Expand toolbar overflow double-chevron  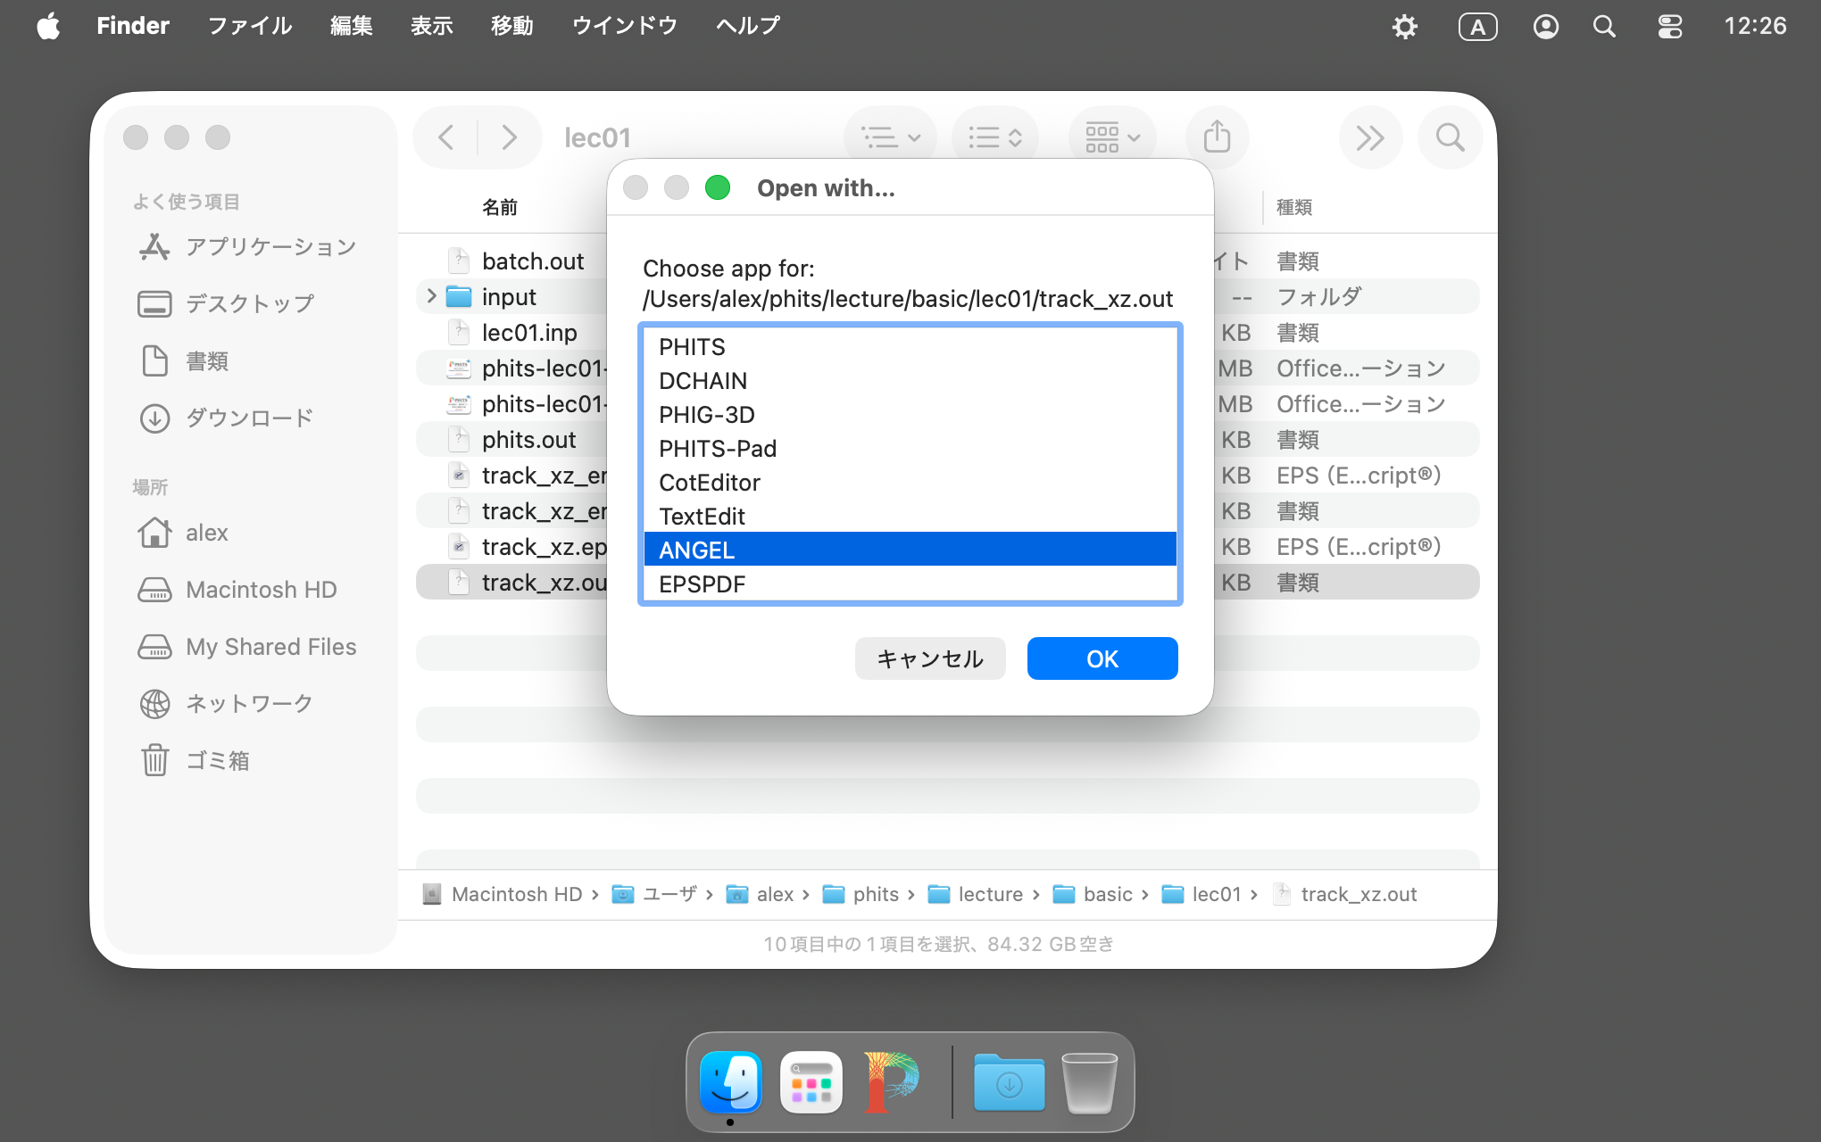[x=1369, y=137]
